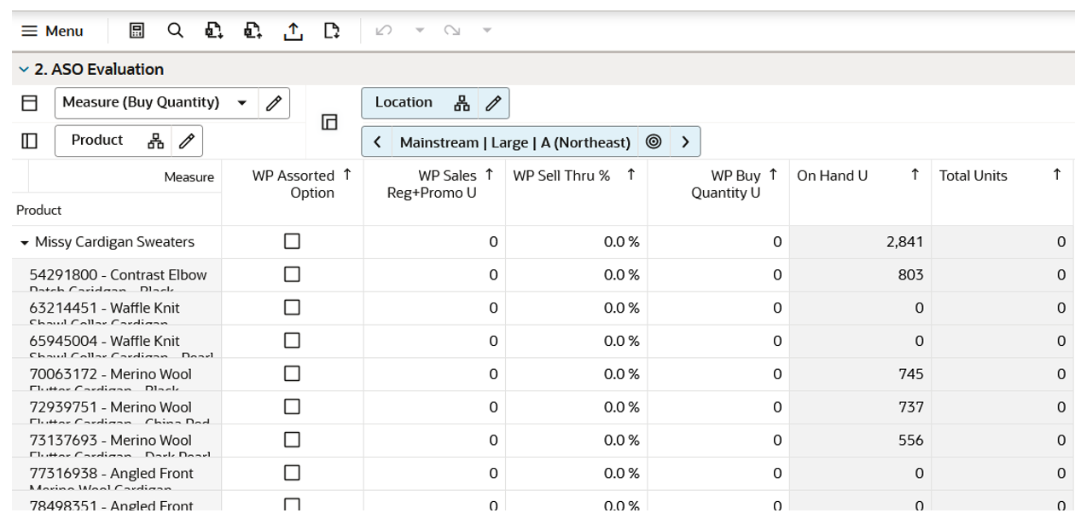Sort by Total Units arrow
The height and width of the screenshot is (513, 1075).
point(1057,175)
